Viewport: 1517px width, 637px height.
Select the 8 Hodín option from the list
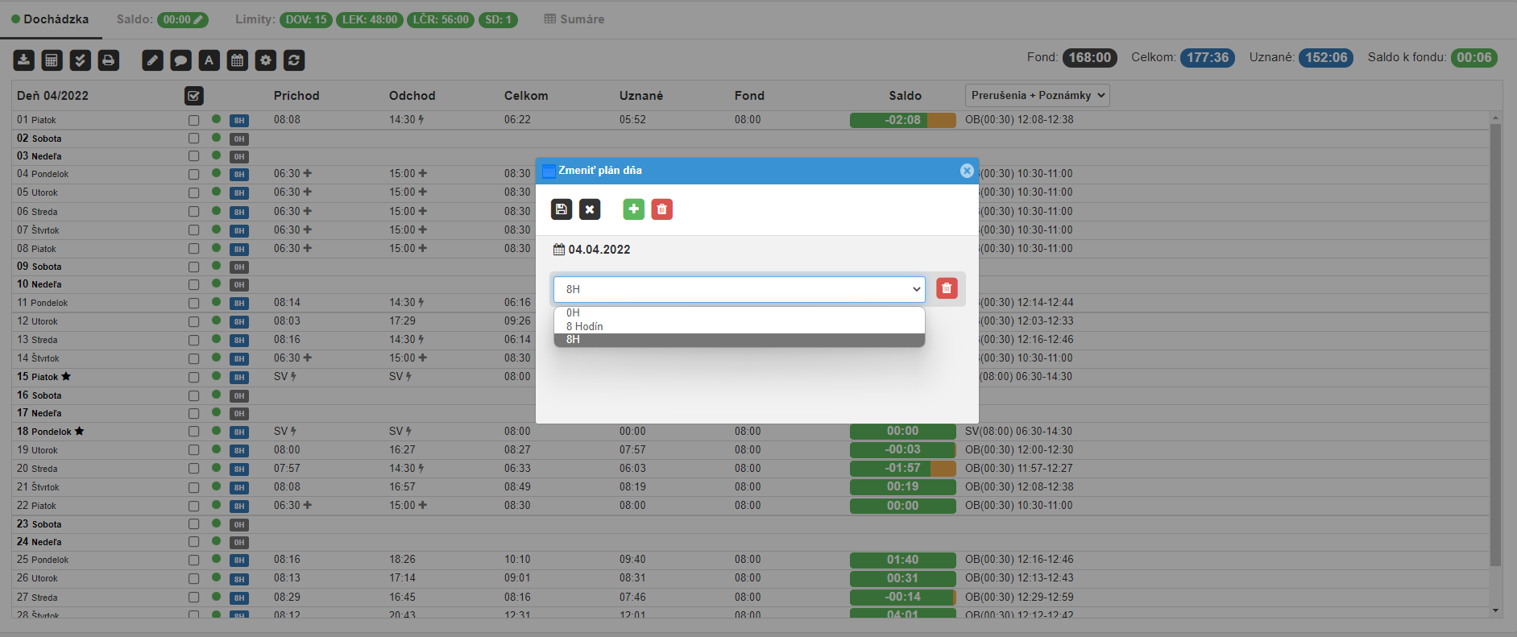click(584, 326)
